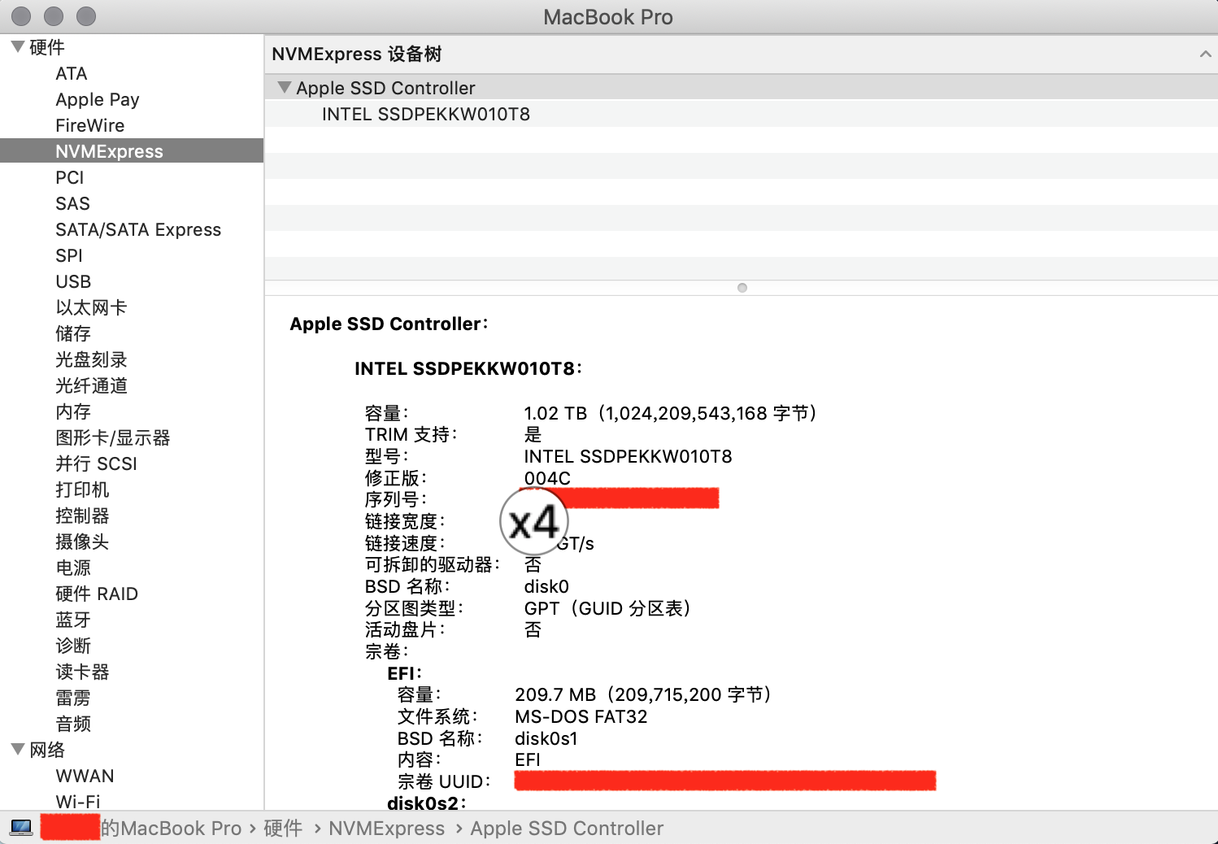Image resolution: width=1218 pixels, height=844 pixels.
Task: Select SPI in hardware list
Action: pos(69,255)
